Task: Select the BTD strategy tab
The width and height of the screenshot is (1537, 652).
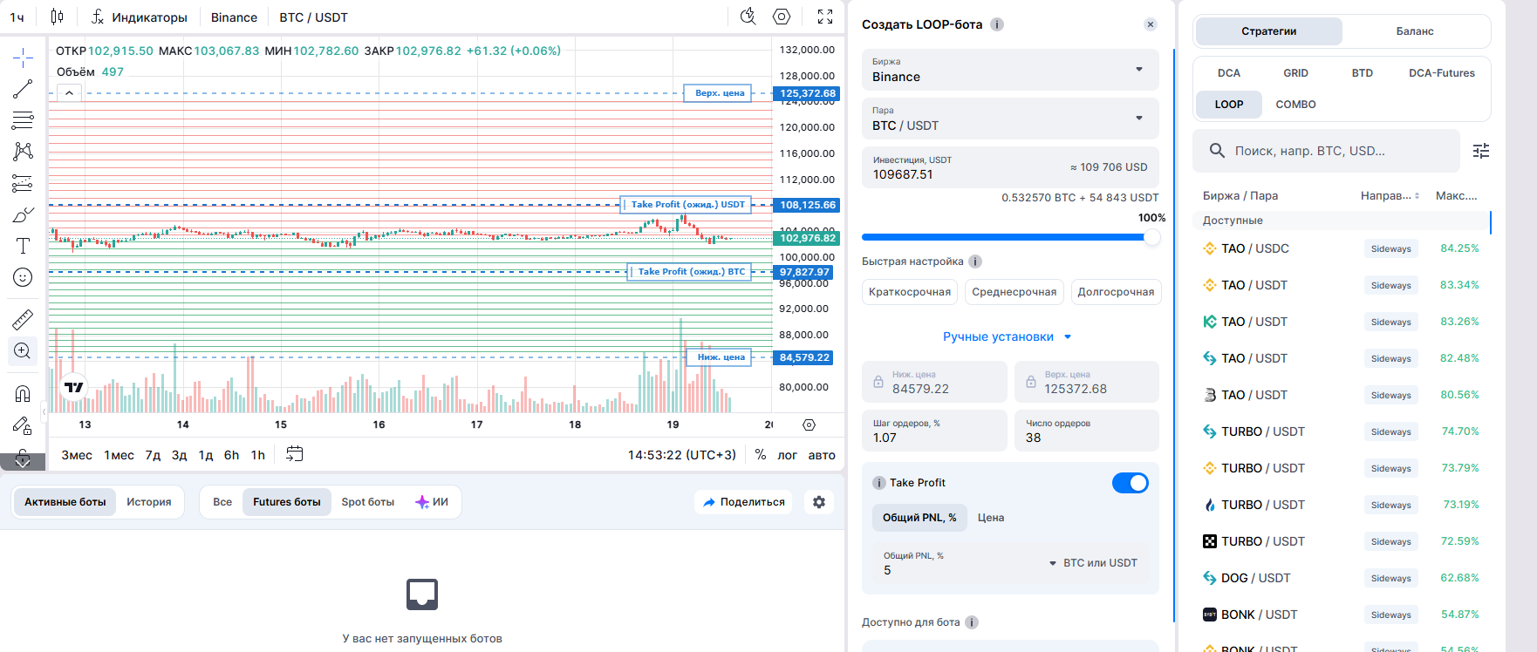Action: (x=1363, y=73)
